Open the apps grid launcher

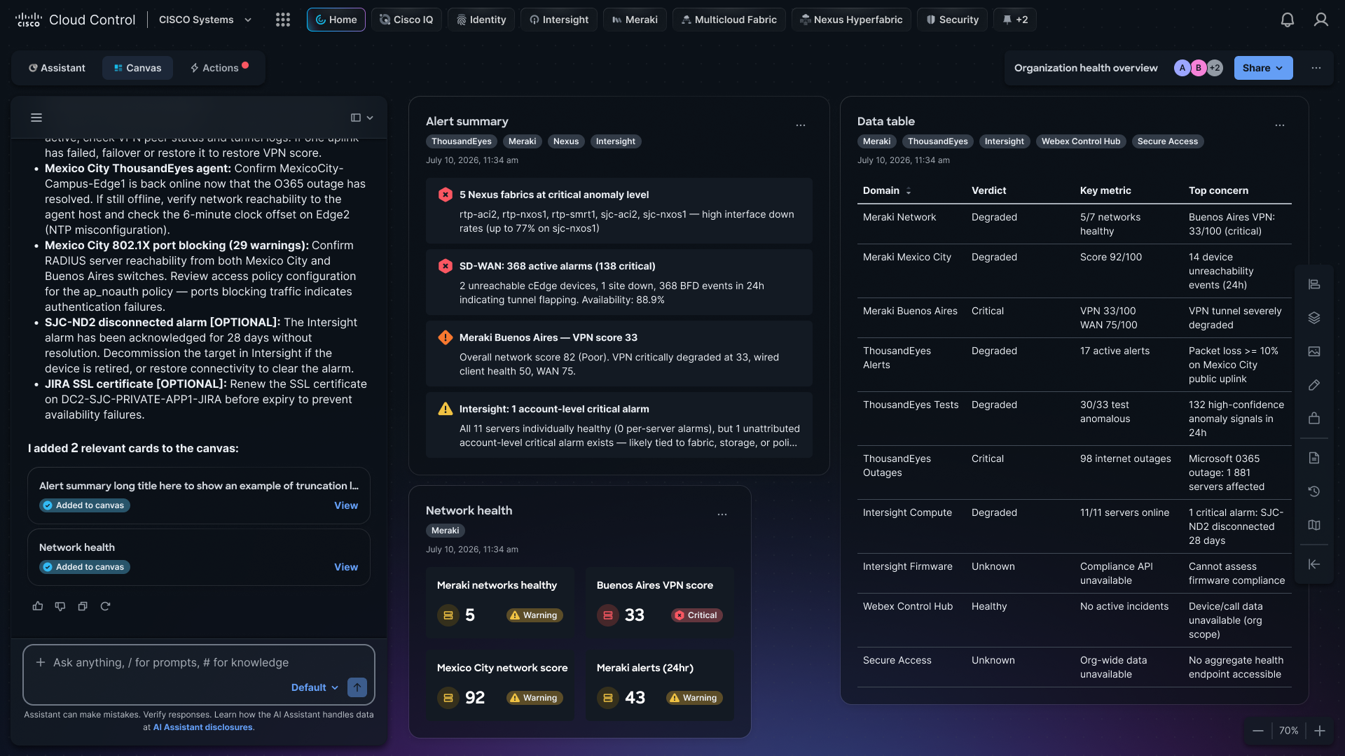tap(283, 20)
